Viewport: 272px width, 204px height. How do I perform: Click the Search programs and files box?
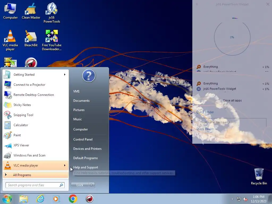[35, 185]
